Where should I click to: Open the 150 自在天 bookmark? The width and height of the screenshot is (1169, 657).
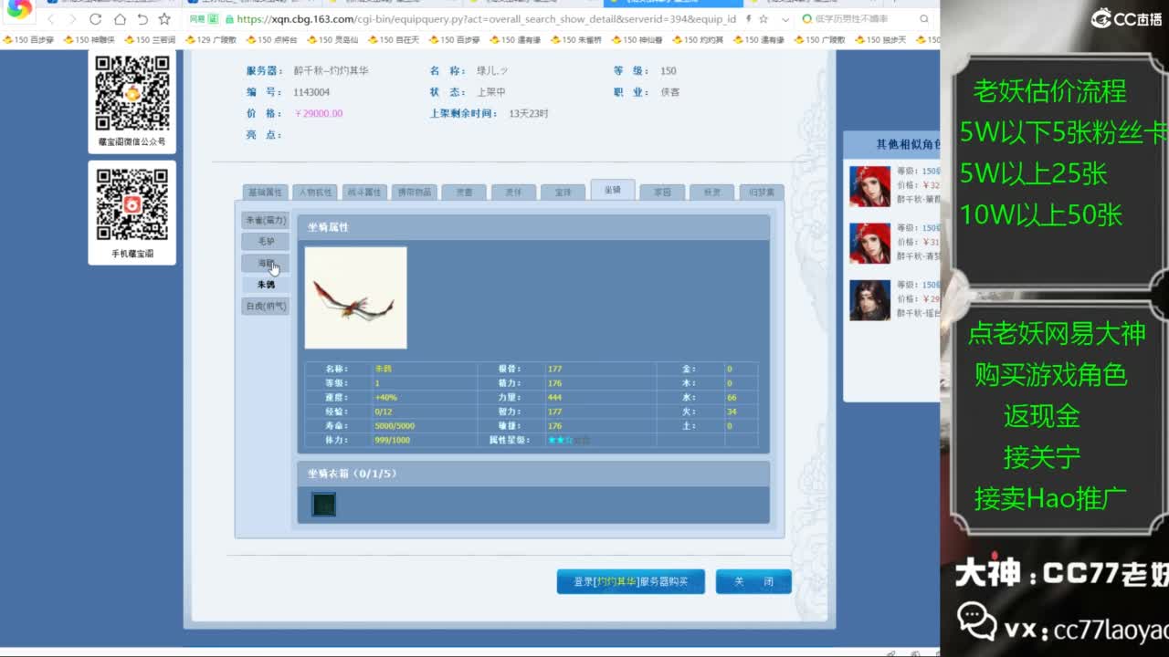[x=394, y=40]
